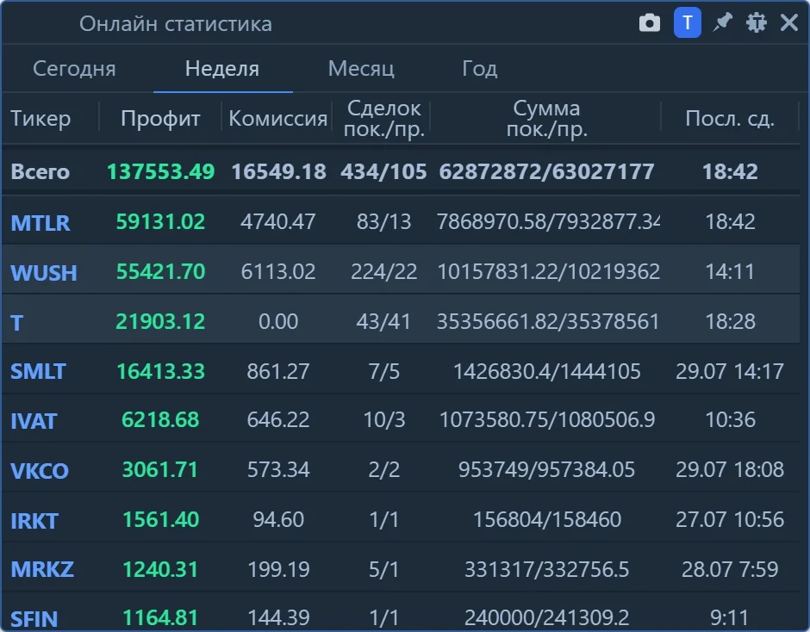Open the Месяц tab

[361, 69]
